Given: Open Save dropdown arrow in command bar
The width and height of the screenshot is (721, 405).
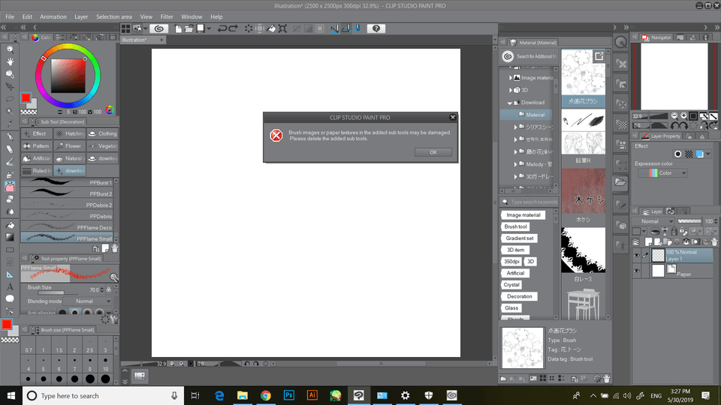Looking at the screenshot, I should point(210,28).
